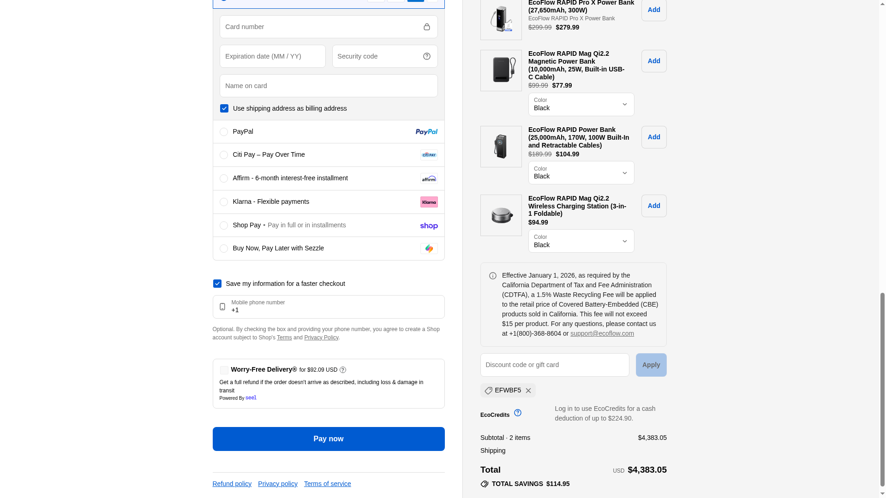
Task: Select Shop Pay radio button
Action: pyautogui.click(x=224, y=225)
